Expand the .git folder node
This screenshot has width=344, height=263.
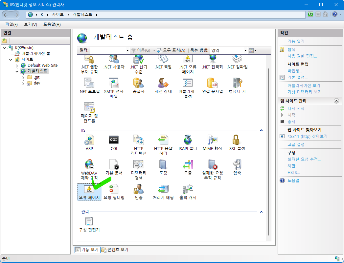(23, 77)
